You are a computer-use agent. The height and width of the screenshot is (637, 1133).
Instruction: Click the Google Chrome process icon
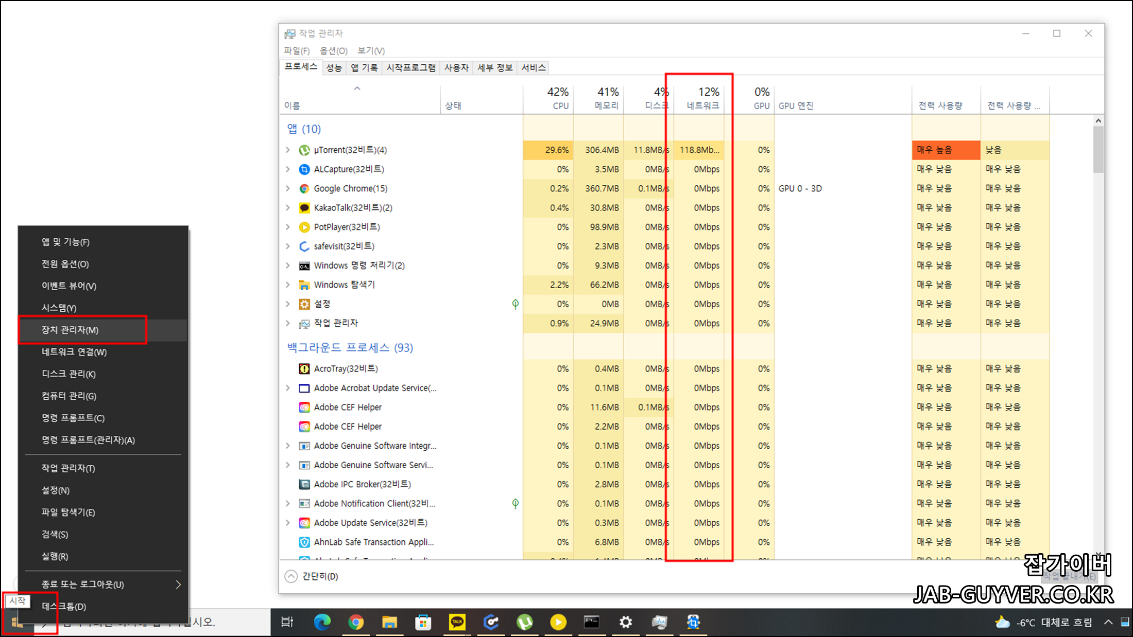click(304, 189)
